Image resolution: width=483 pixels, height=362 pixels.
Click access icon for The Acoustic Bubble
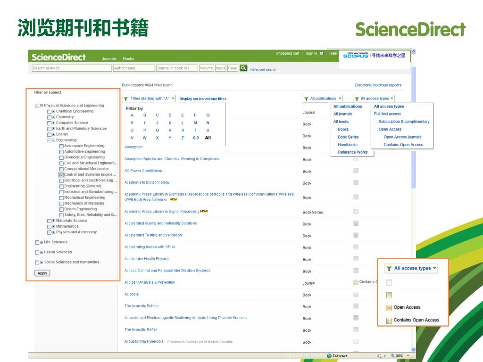356,306
